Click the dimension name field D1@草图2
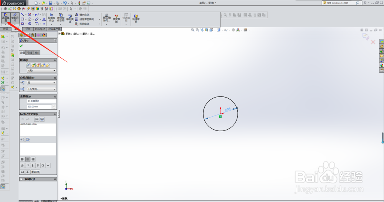 click(x=41, y=101)
